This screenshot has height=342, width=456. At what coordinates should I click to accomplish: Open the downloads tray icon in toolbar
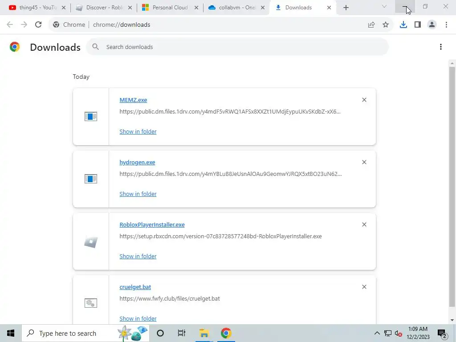click(403, 25)
